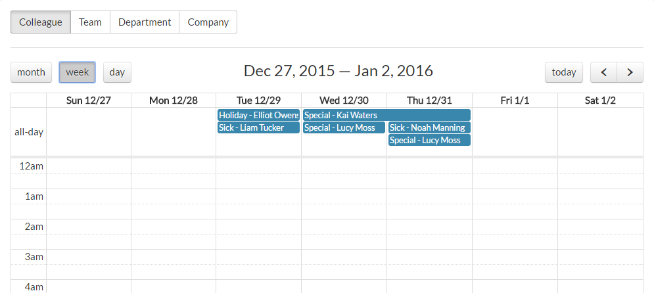Switch calendar to day view
Image resolution: width=654 pixels, height=293 pixels.
117,72
